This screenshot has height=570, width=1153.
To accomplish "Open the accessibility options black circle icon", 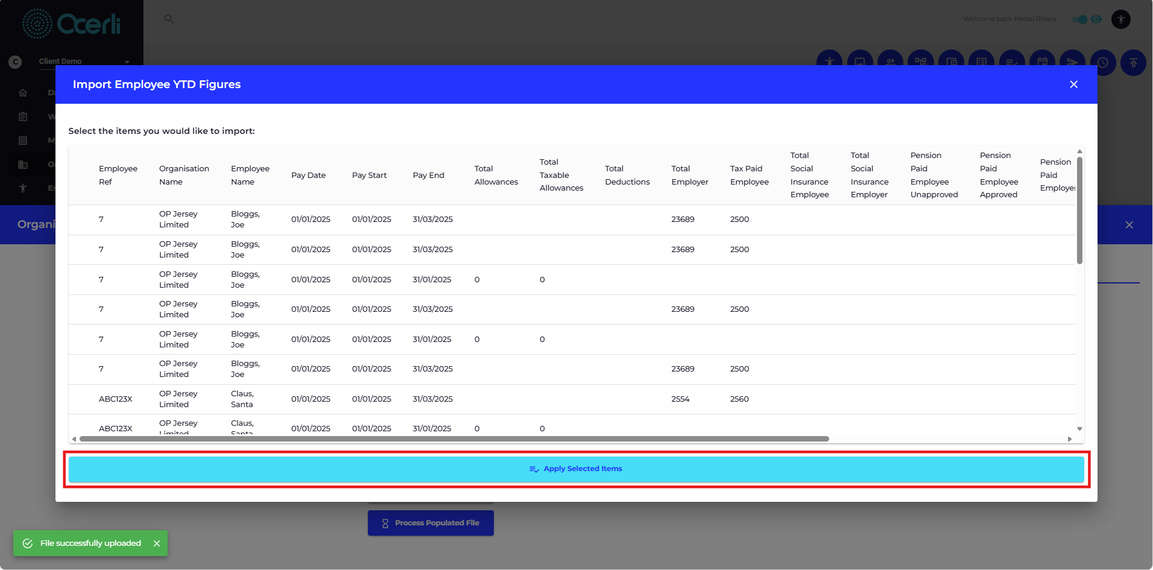I will click(1121, 19).
